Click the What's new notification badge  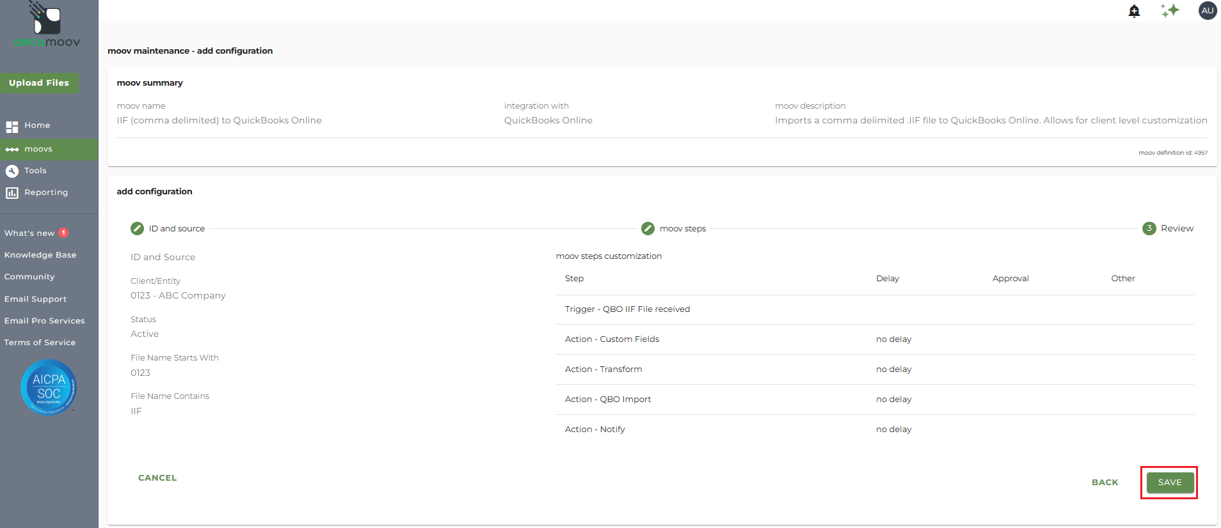tap(63, 233)
